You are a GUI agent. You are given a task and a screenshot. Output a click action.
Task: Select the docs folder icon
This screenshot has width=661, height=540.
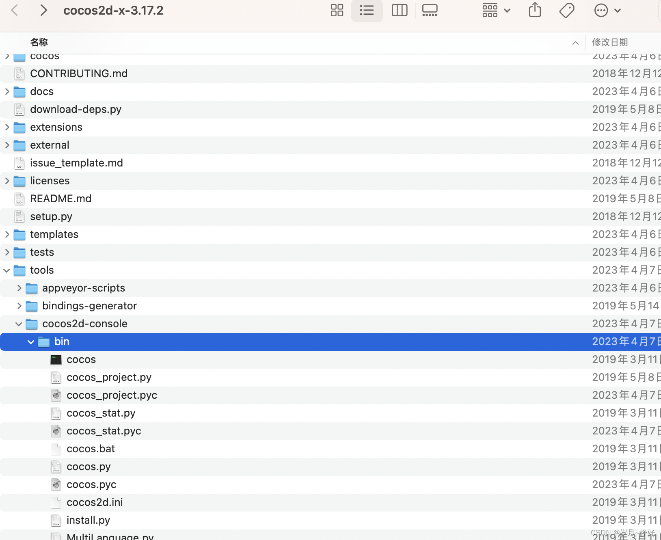19,92
